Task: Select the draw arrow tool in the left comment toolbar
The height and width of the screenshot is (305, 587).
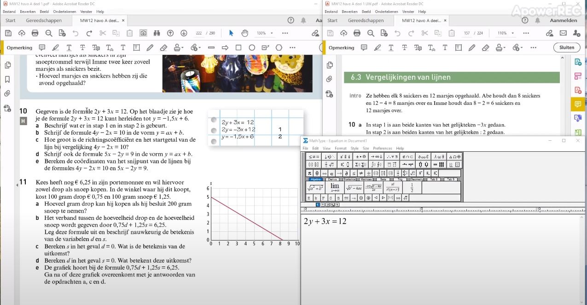Action: pos(225,47)
